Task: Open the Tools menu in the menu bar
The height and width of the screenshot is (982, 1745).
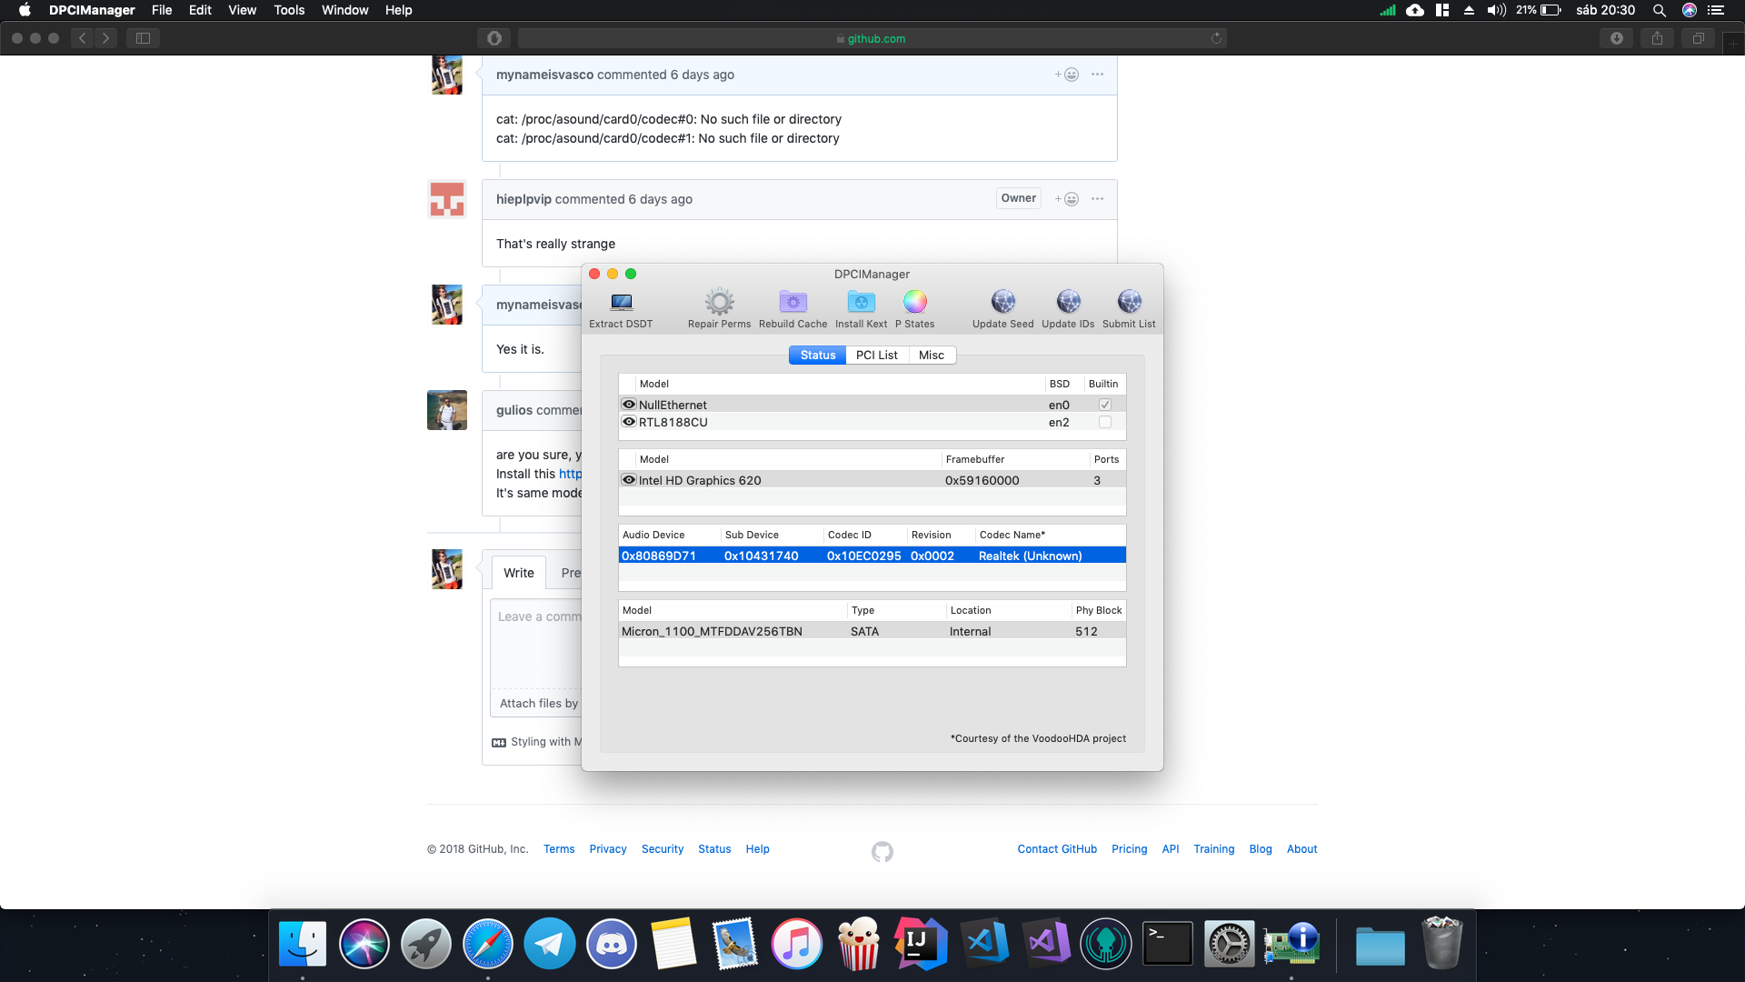Action: pos(288,10)
